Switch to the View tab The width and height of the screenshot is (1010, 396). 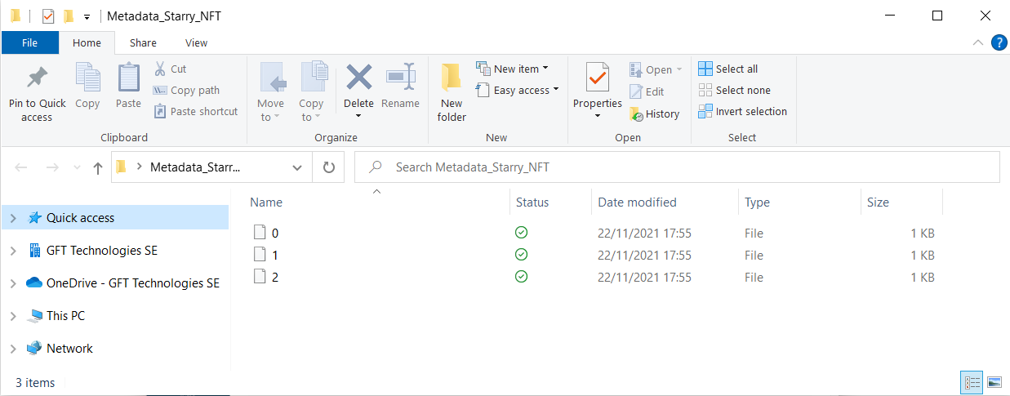pyautogui.click(x=196, y=42)
